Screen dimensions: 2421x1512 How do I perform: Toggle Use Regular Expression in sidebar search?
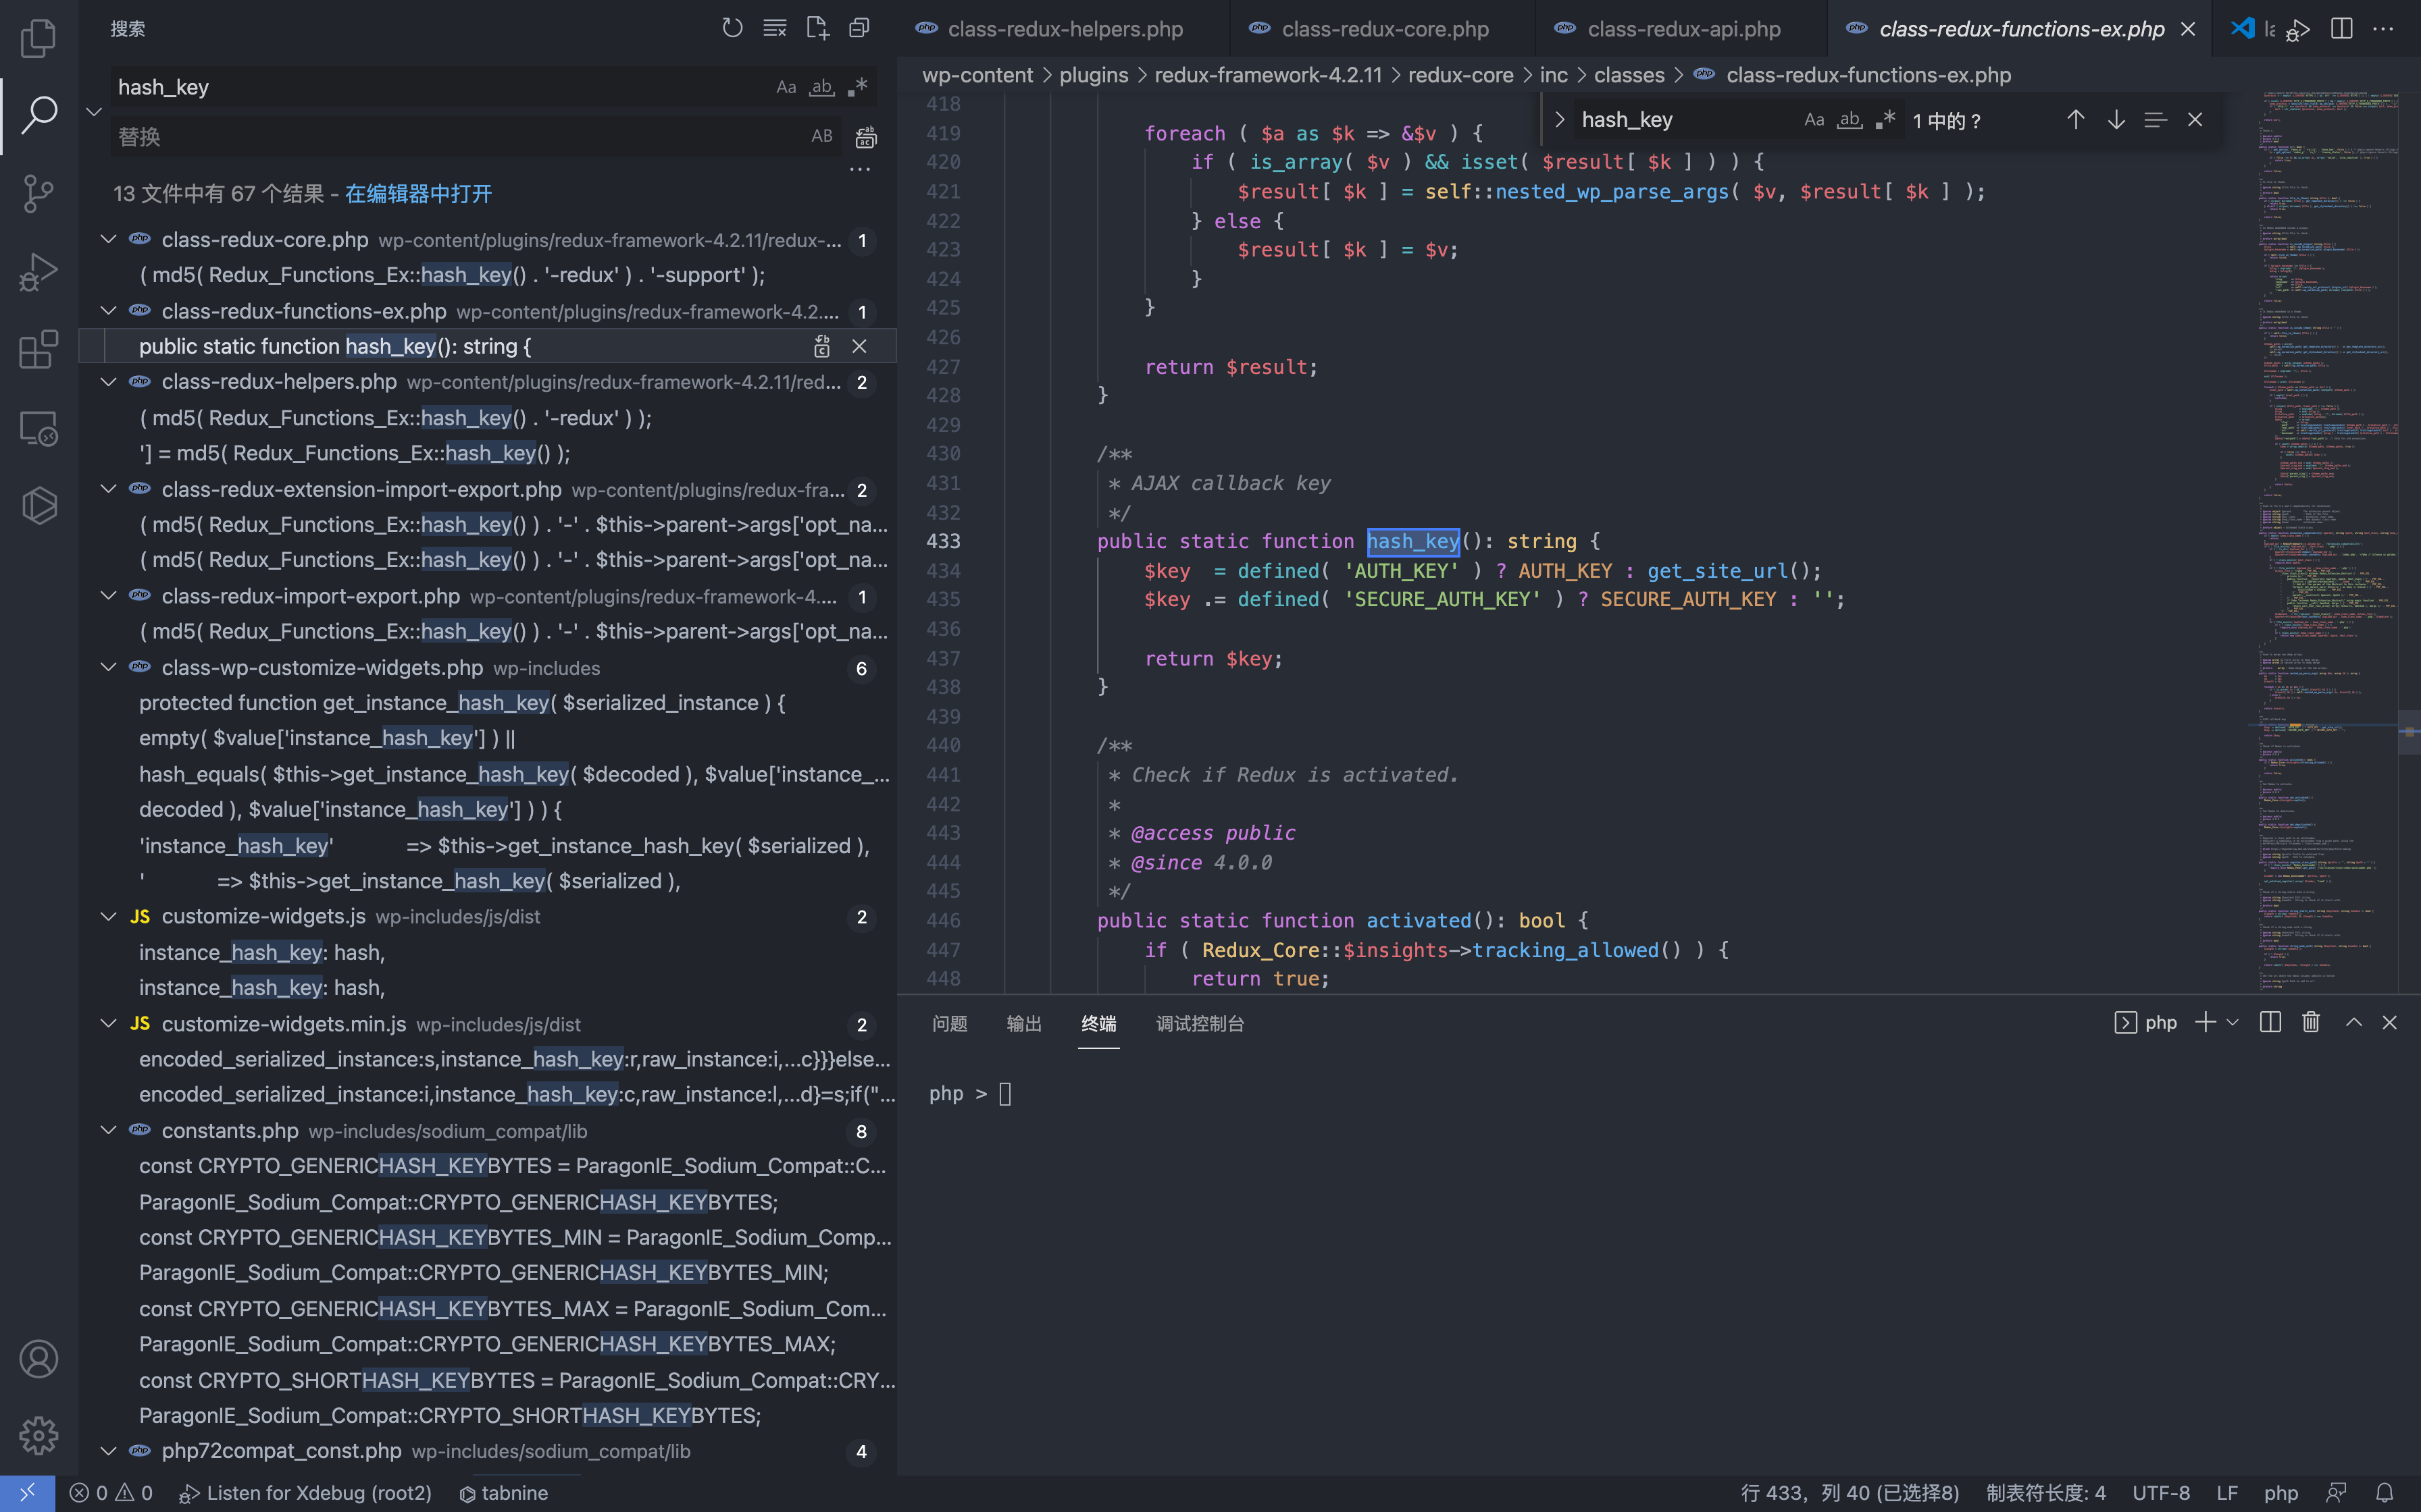coord(857,87)
